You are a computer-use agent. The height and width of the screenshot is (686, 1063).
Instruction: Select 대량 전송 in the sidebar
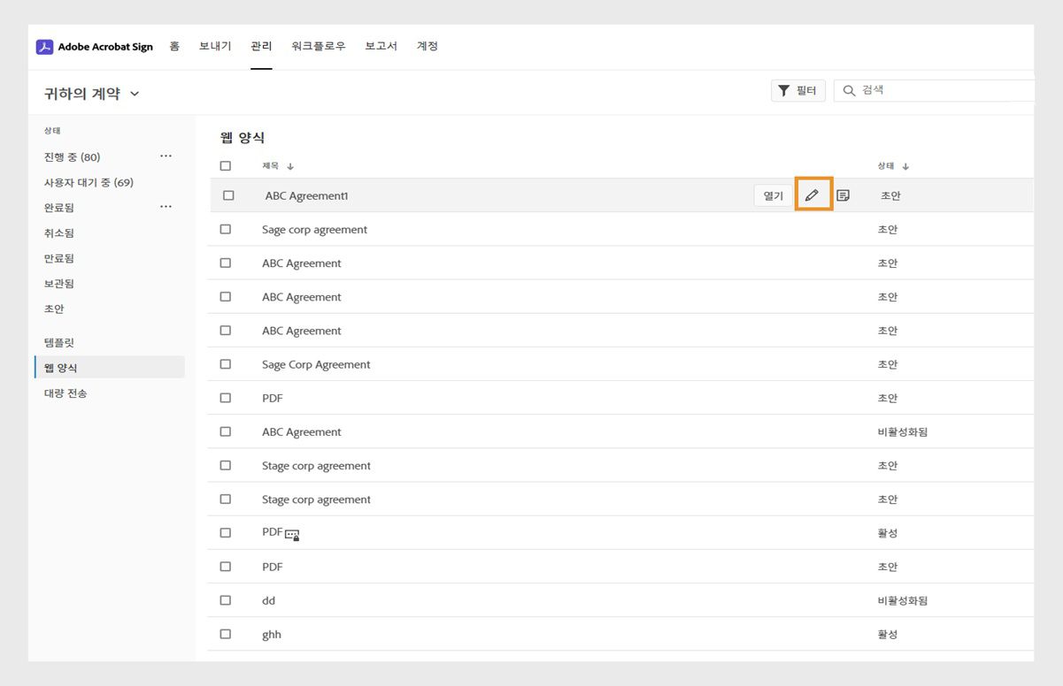pyautogui.click(x=66, y=393)
